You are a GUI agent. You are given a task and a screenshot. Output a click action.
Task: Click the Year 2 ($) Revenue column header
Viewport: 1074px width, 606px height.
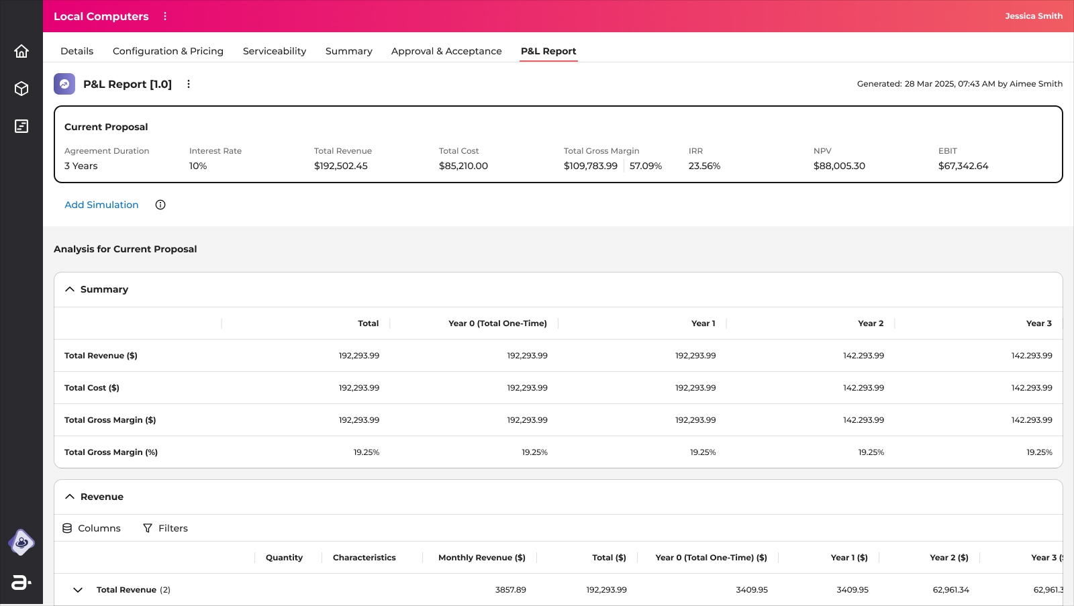[949, 558]
